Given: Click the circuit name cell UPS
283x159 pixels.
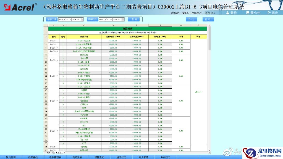Looking at the screenshot, I should pyautogui.click(x=84, y=126).
